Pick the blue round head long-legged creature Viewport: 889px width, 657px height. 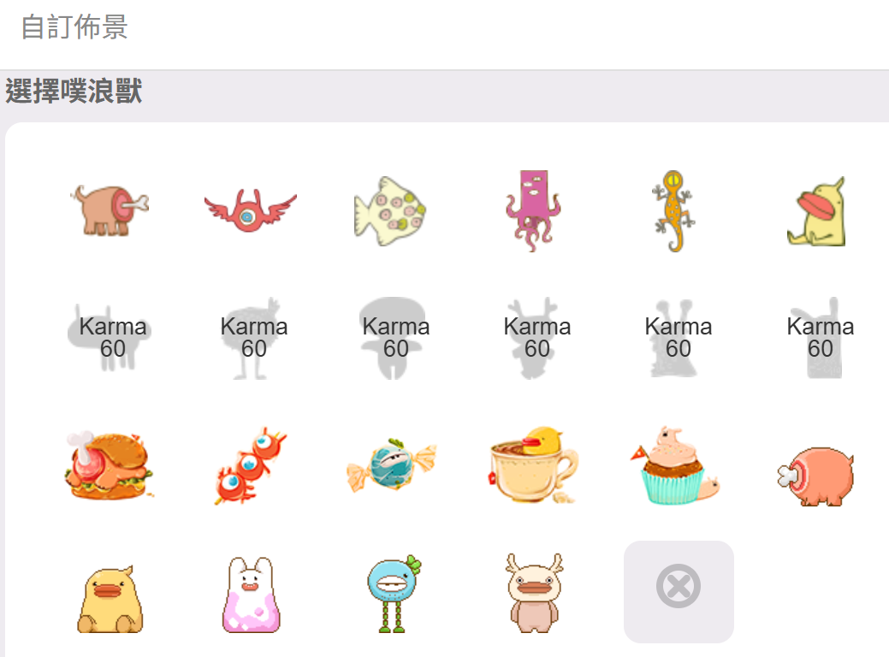[x=394, y=594]
